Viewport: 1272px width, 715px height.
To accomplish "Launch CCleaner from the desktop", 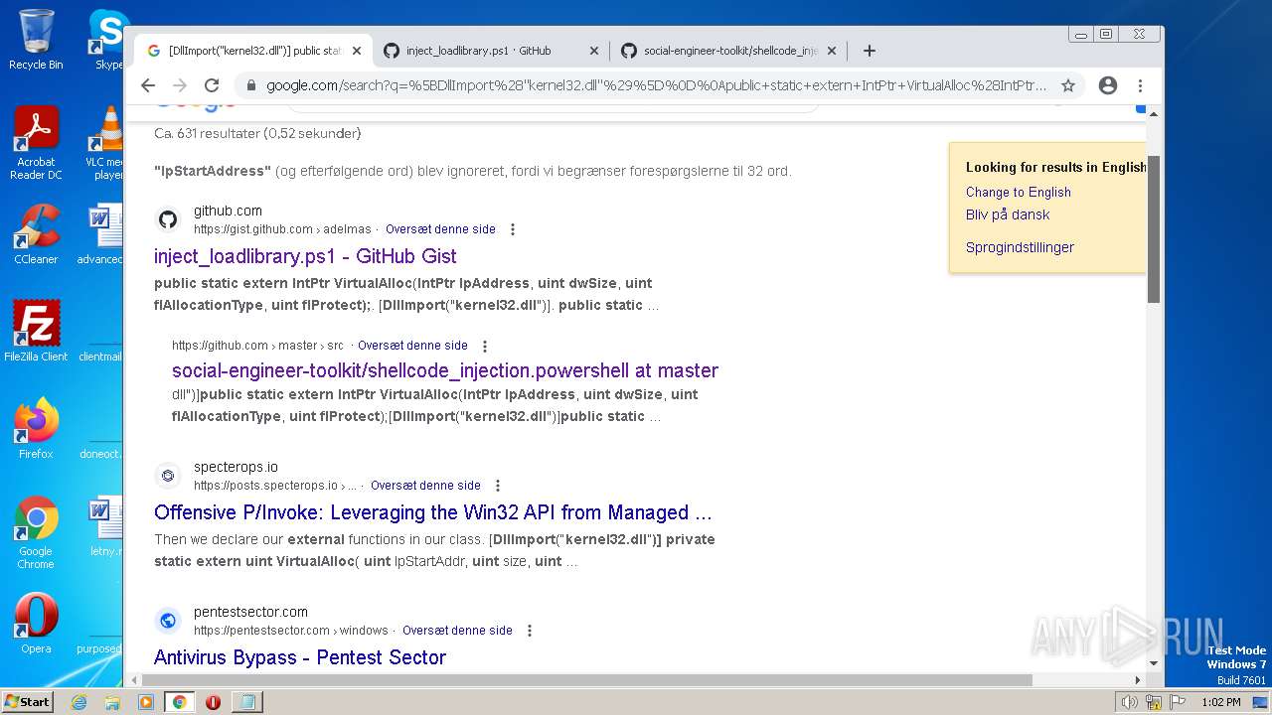I will (x=36, y=234).
